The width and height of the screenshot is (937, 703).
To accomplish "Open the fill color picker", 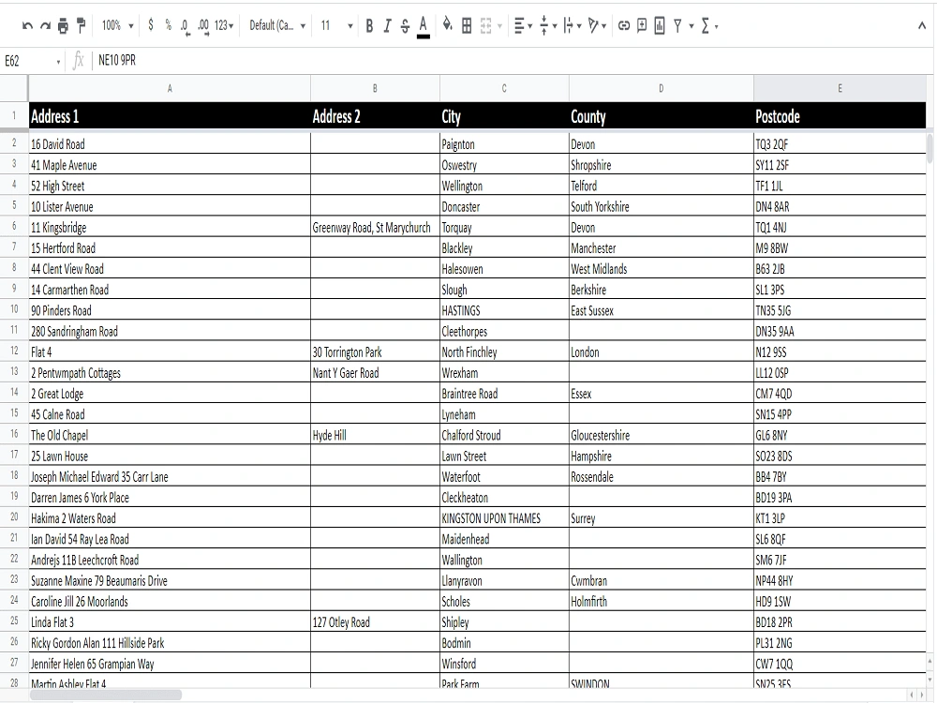I will (x=447, y=25).
